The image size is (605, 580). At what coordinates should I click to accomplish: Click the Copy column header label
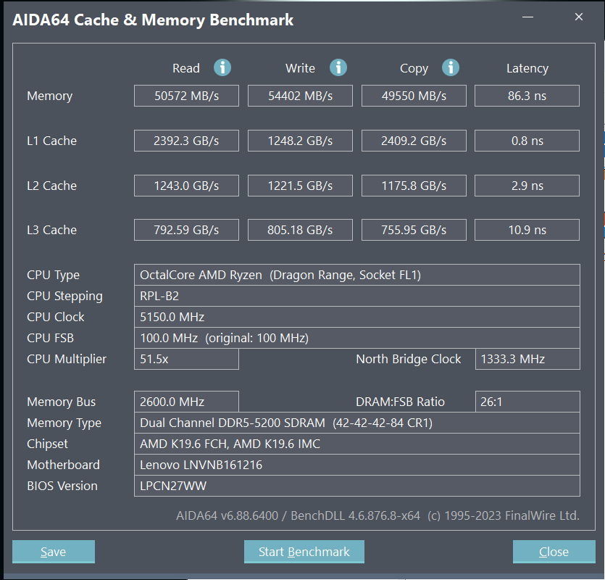pos(414,69)
